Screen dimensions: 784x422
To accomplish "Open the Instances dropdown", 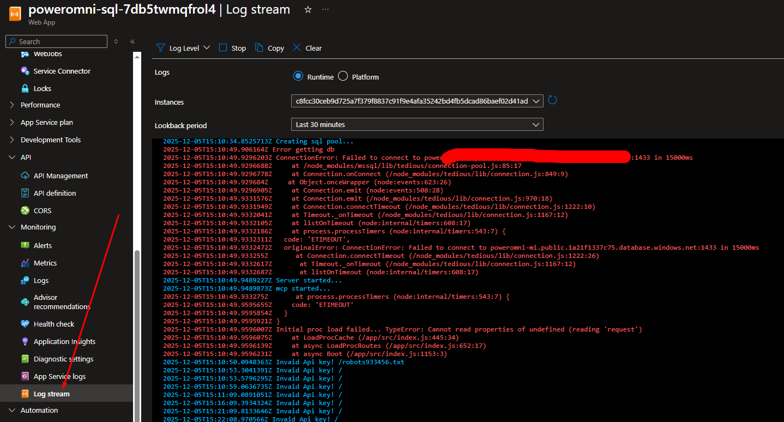I will pyautogui.click(x=417, y=101).
